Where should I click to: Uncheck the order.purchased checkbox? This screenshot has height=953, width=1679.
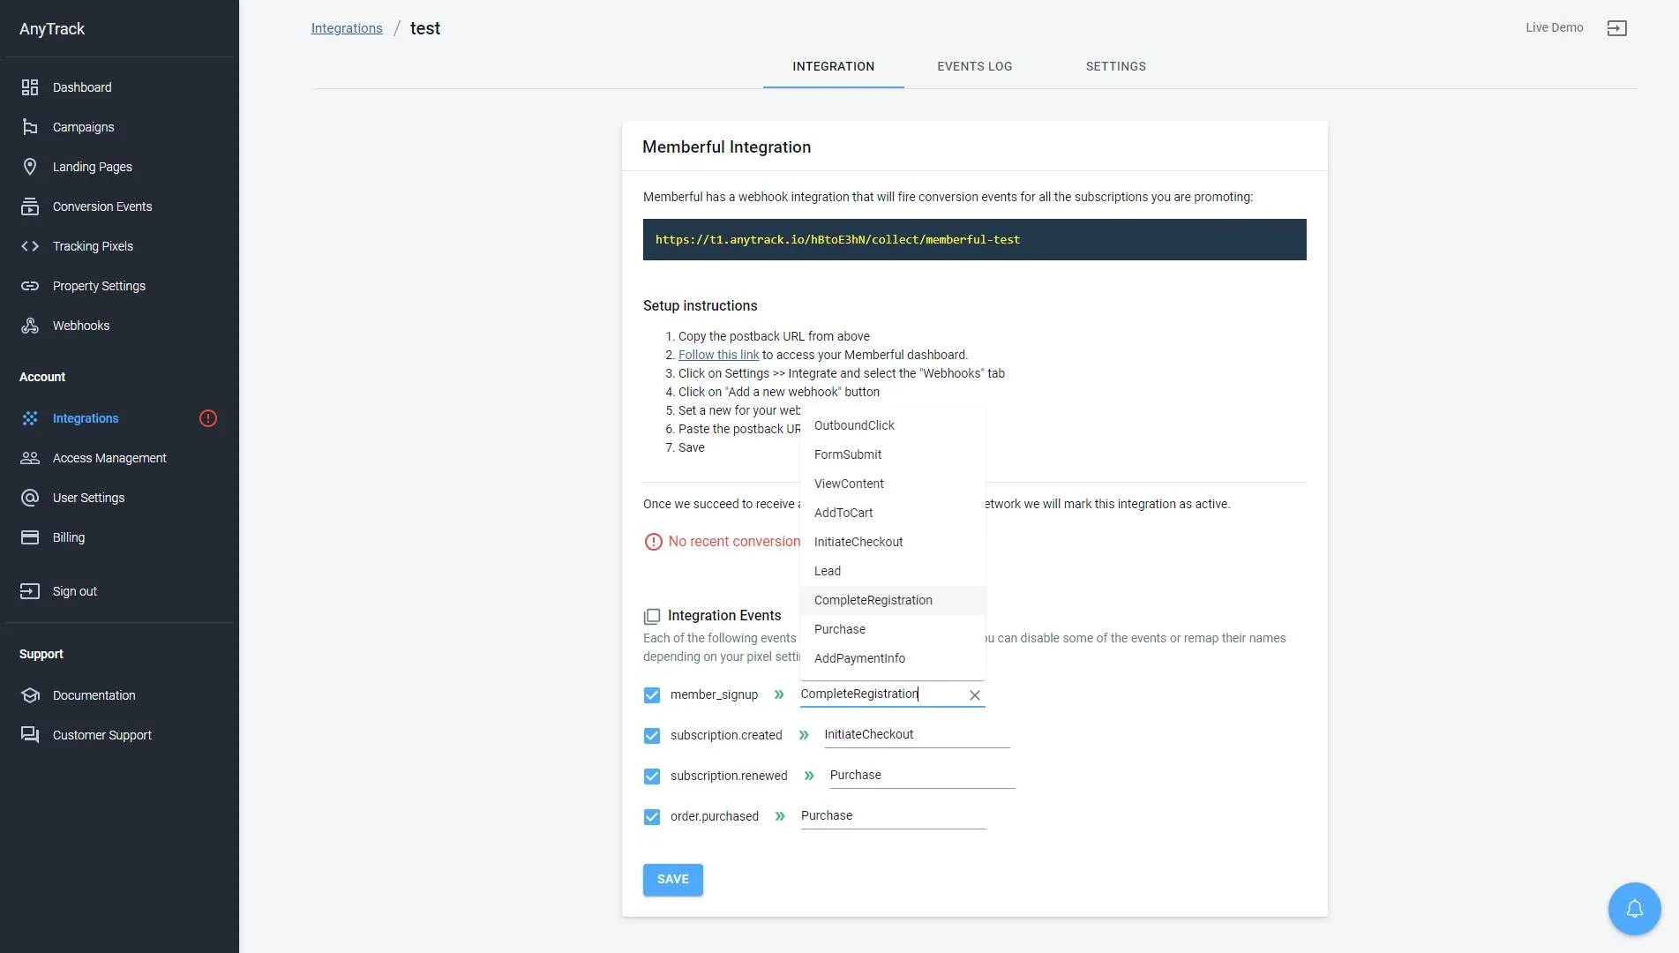(652, 817)
